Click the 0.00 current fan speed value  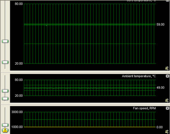pos(159,127)
